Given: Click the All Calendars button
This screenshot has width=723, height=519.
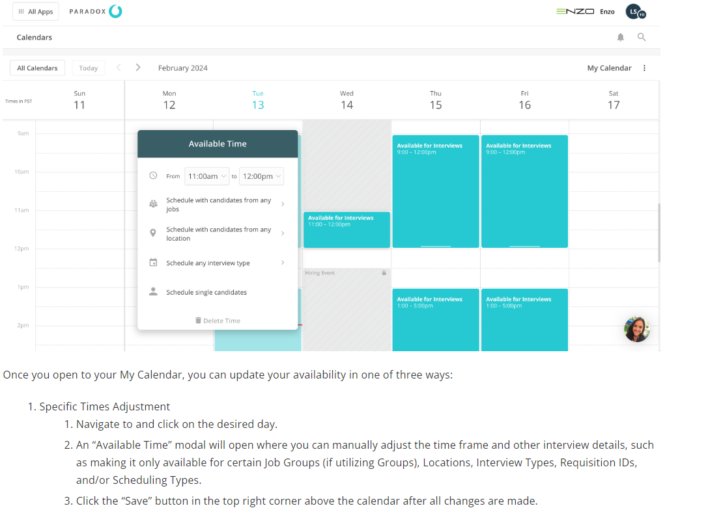Looking at the screenshot, I should (x=37, y=68).
